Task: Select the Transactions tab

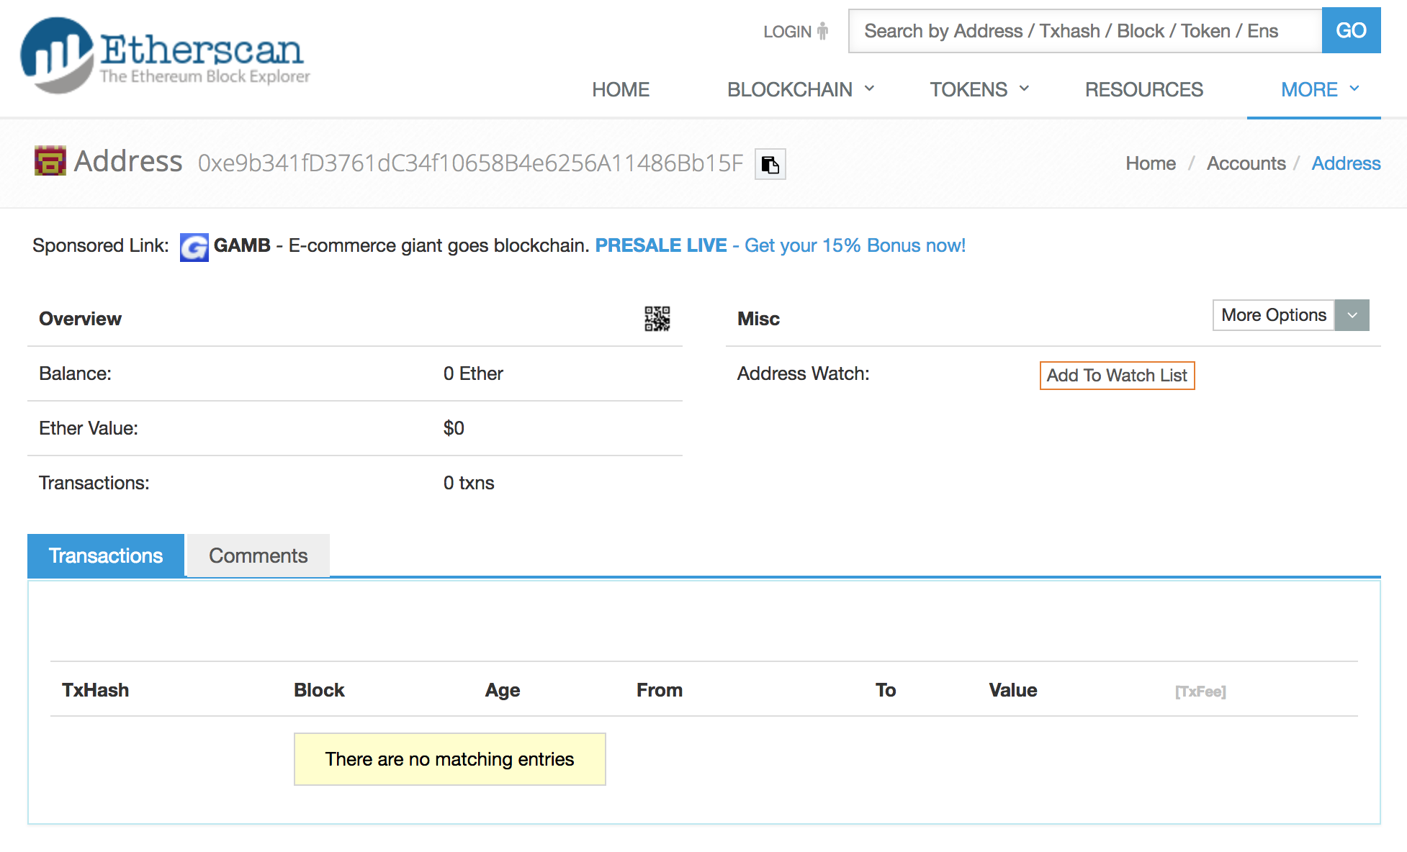Action: [x=106, y=556]
